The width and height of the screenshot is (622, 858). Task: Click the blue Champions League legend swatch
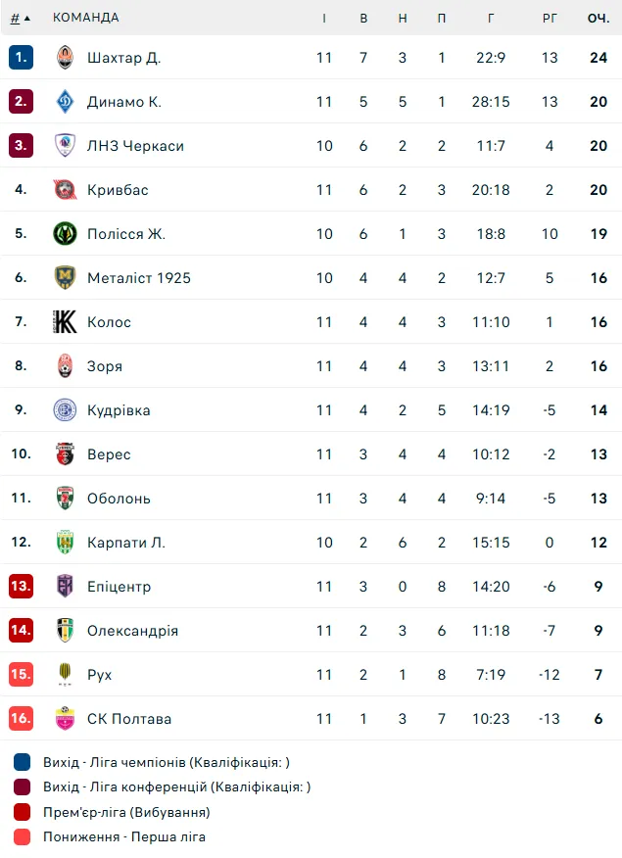(23, 762)
